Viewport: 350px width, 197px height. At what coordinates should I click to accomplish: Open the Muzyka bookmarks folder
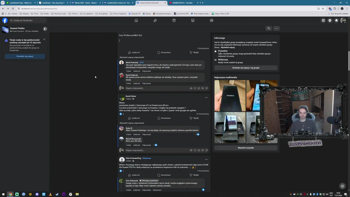[x=24, y=13]
